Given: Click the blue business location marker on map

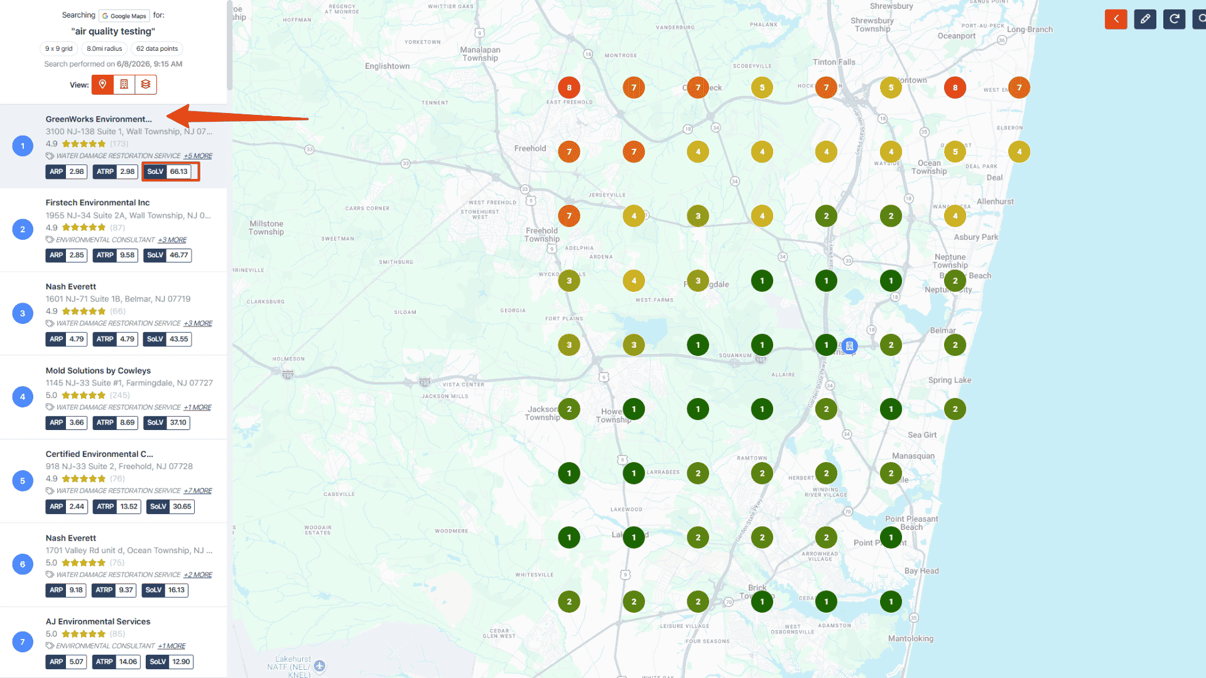Looking at the screenshot, I should click(849, 345).
